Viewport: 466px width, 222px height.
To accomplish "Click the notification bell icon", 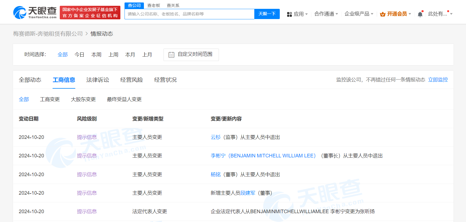I will 420,14.
